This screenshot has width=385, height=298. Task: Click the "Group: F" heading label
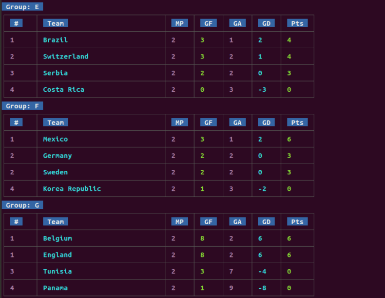pos(22,106)
